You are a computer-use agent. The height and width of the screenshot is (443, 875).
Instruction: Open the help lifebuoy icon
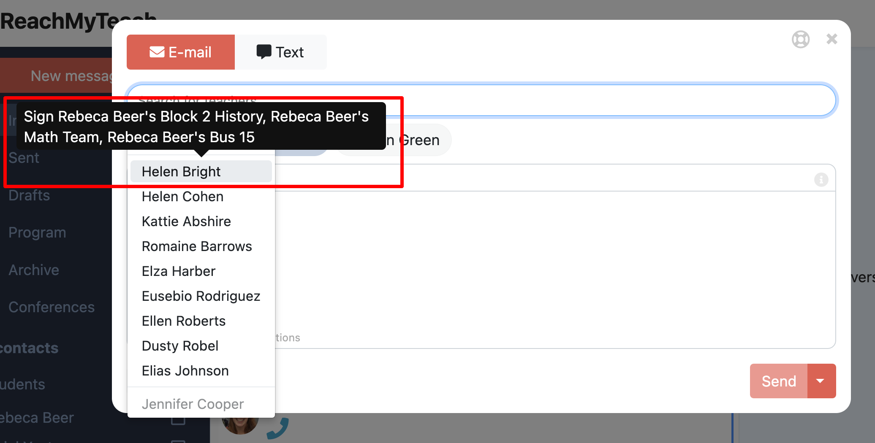(x=800, y=40)
